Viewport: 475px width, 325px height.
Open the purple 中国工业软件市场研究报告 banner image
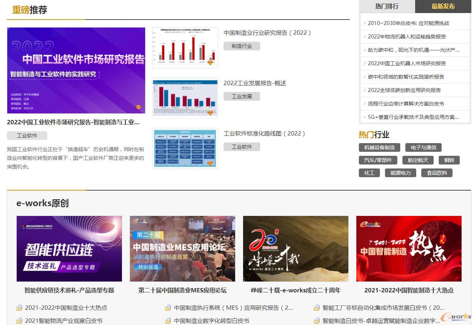coord(76,70)
